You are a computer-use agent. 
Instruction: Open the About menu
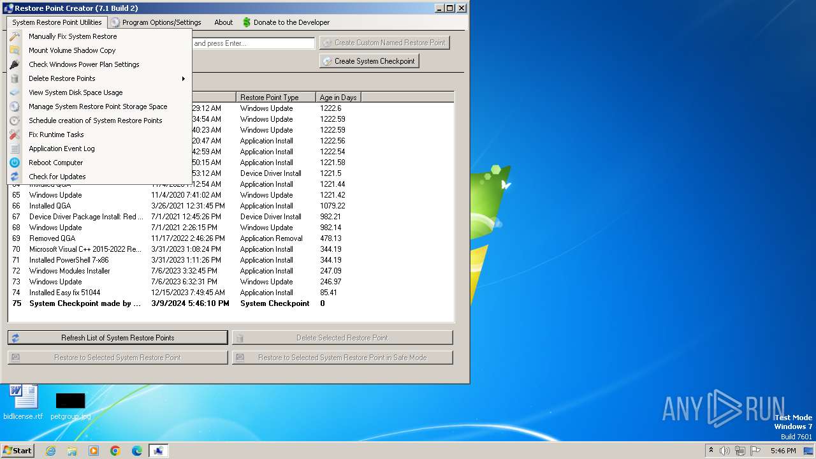[x=224, y=22]
